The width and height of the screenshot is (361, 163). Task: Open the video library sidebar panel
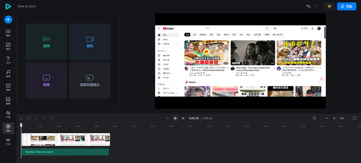point(8,87)
